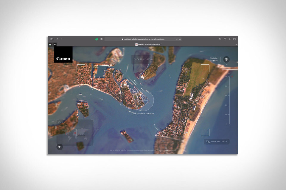Click inside the browser address bar
Screen dimensions: 286x190
(143, 39)
